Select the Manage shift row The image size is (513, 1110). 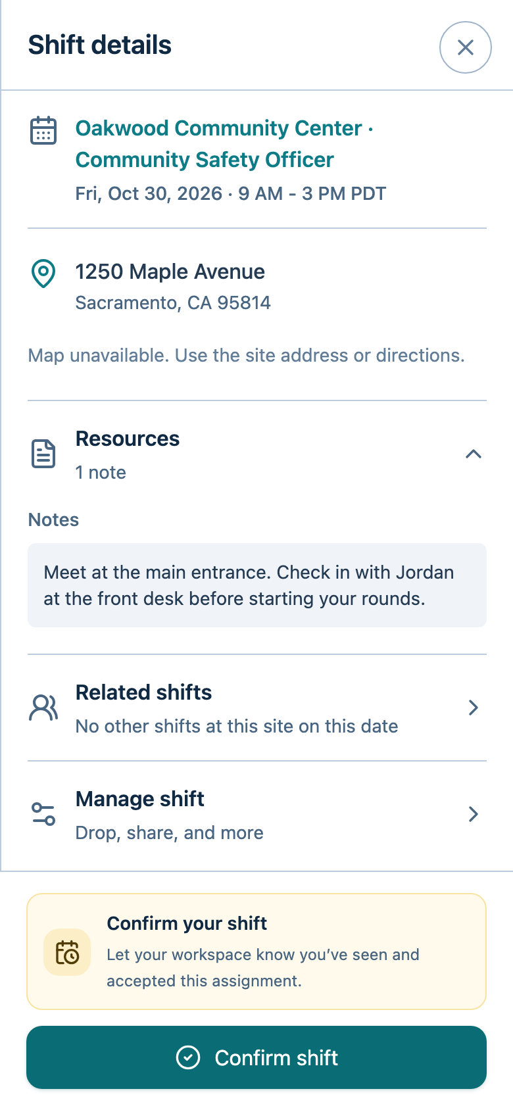pyautogui.click(x=256, y=815)
